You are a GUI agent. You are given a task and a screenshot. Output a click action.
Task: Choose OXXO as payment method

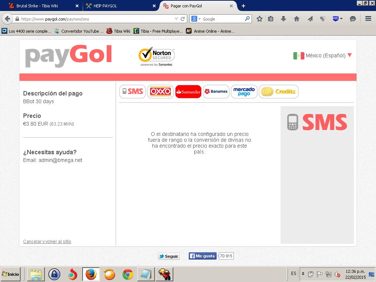click(x=160, y=91)
